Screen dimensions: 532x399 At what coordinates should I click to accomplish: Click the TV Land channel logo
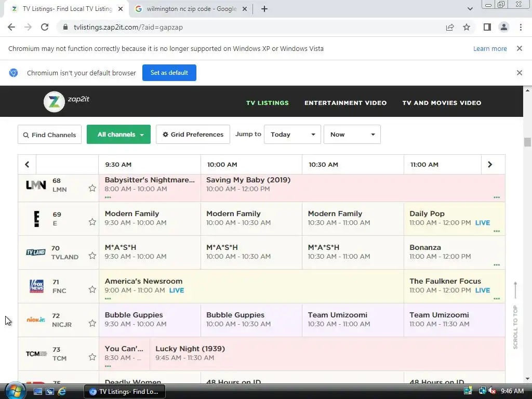[36, 252]
